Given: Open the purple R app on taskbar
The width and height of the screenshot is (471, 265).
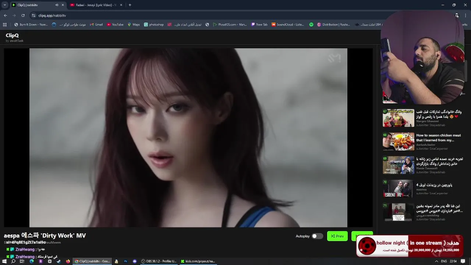Looking at the screenshot, I should pyautogui.click(x=40, y=261).
